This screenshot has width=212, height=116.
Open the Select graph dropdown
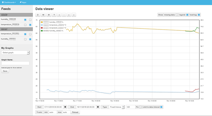pyautogui.click(x=15, y=53)
